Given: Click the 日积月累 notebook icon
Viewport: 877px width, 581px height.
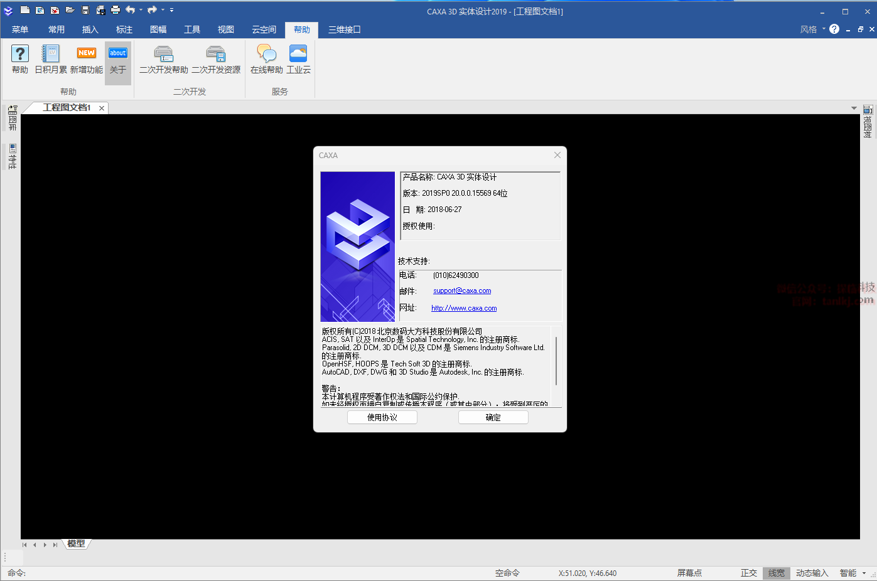Looking at the screenshot, I should (x=50, y=54).
